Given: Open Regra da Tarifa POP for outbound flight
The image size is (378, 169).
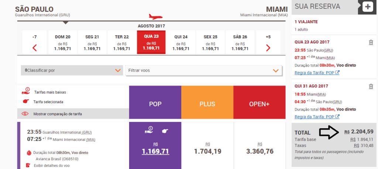Looking at the screenshot, I should pos(317,72).
